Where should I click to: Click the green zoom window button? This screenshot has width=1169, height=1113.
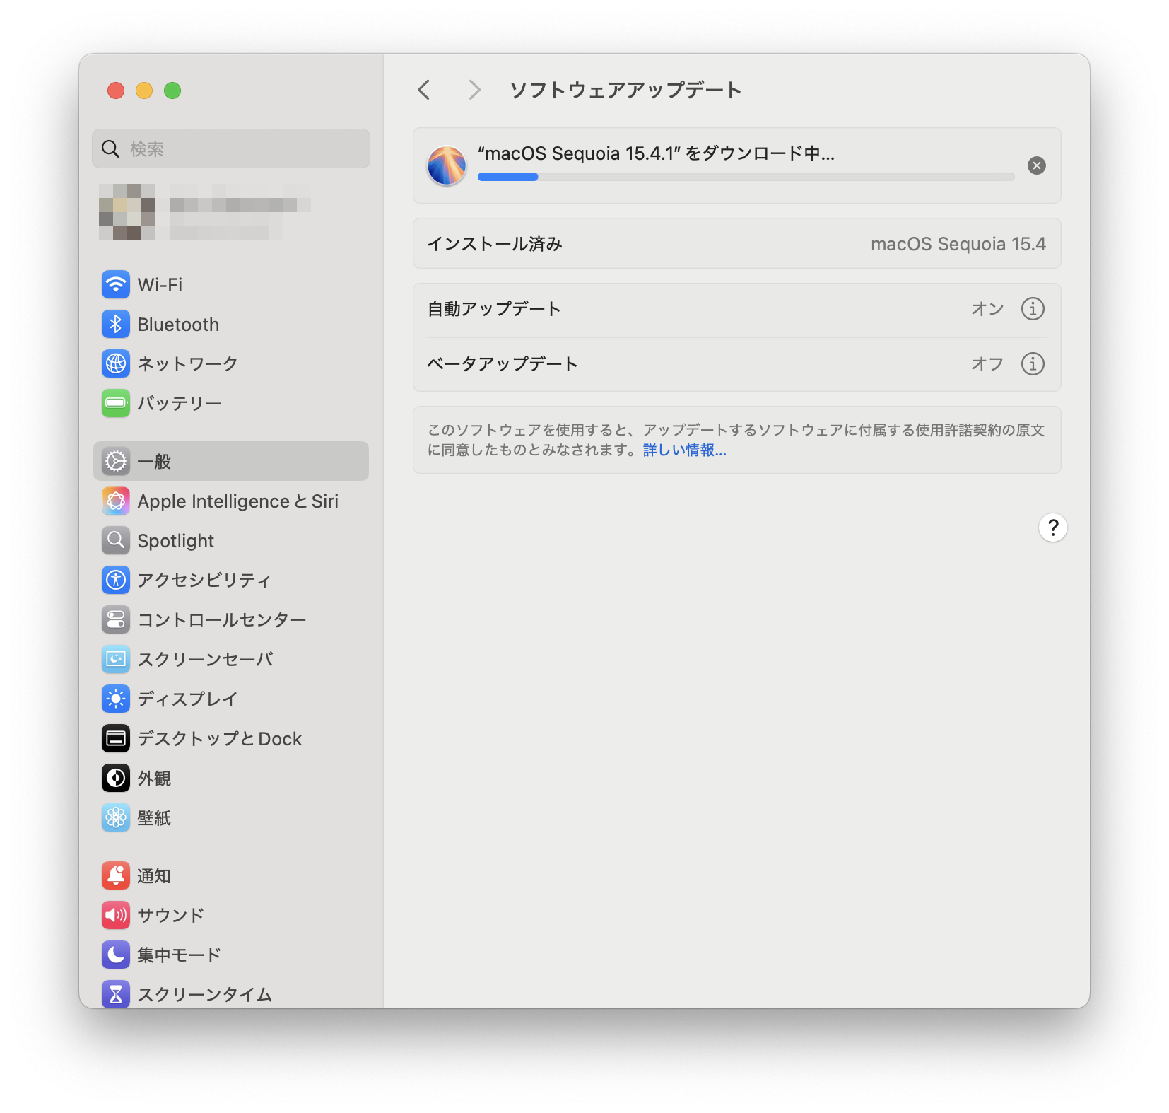(172, 91)
